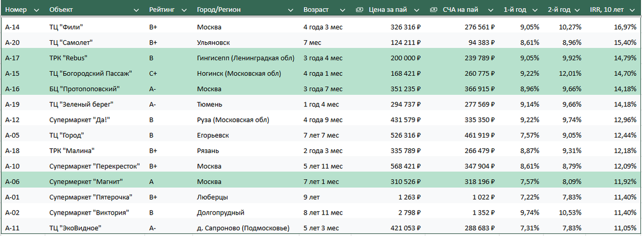Click the money icon beside Цена за пай
Image resolution: width=642 pixels, height=236 pixels.
pyautogui.click(x=360, y=10)
